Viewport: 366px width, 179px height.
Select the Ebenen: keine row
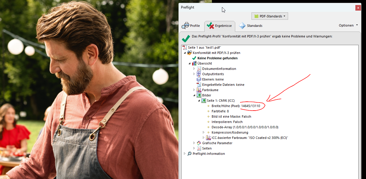click(213, 79)
